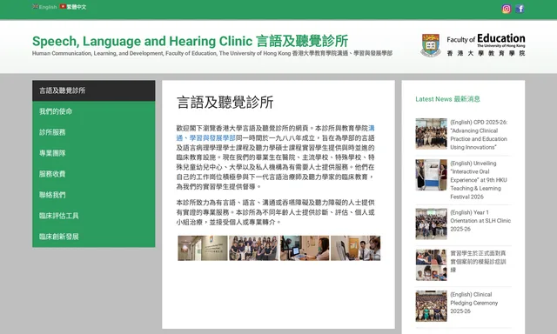The width and height of the screenshot is (557, 334).
Task: Open the Facebook icon in header
Action: pos(520,9)
